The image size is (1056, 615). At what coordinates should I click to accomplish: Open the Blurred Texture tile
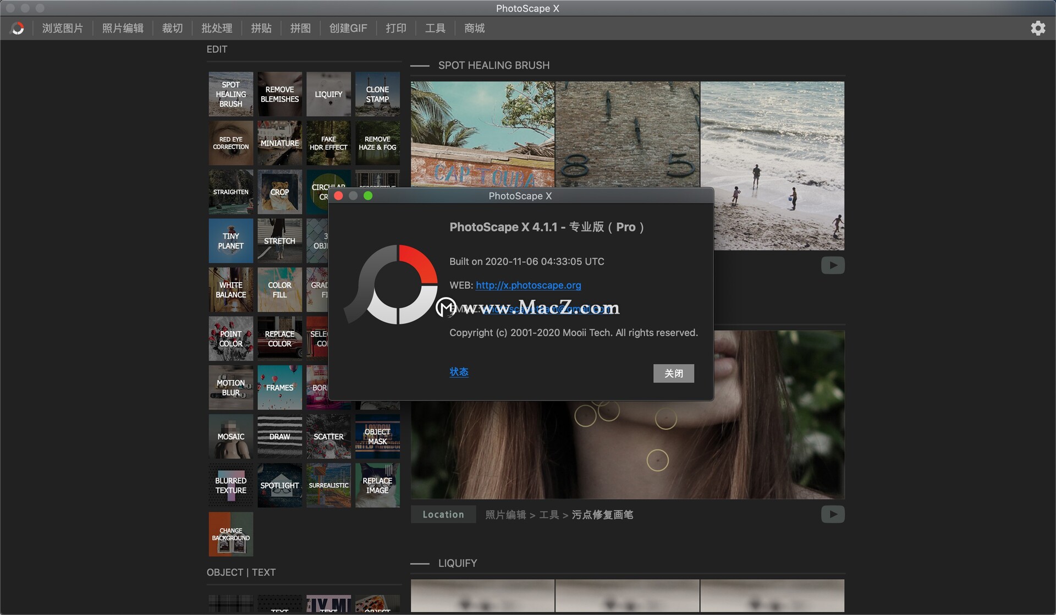[x=230, y=485]
